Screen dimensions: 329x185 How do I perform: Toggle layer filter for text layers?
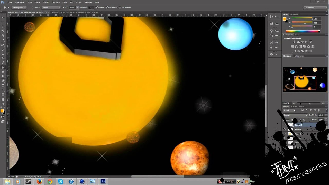pyautogui.click(x=310, y=110)
